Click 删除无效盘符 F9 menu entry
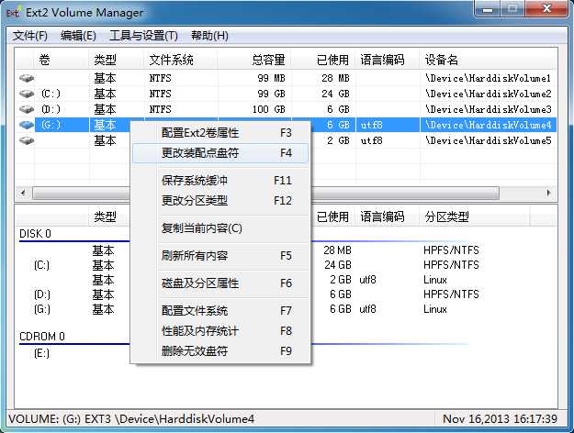This screenshot has width=574, height=433. point(220,351)
